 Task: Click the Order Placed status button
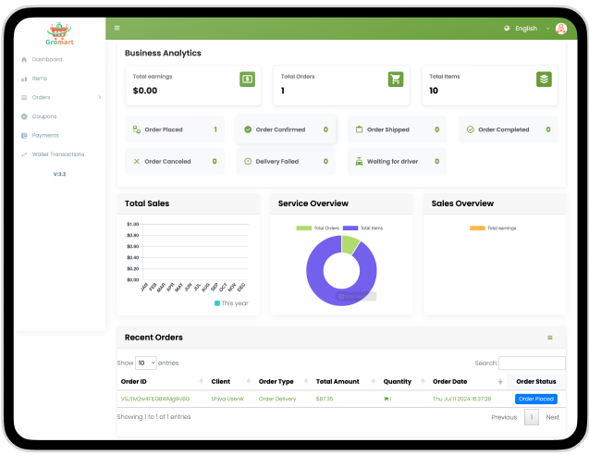535,399
